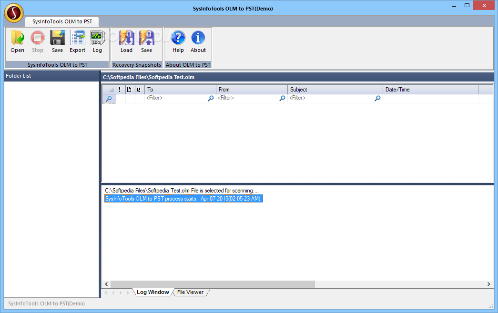Viewport: 498px width, 313px height.
Task: Close the SysInfoTools window
Action: tap(484, 5)
